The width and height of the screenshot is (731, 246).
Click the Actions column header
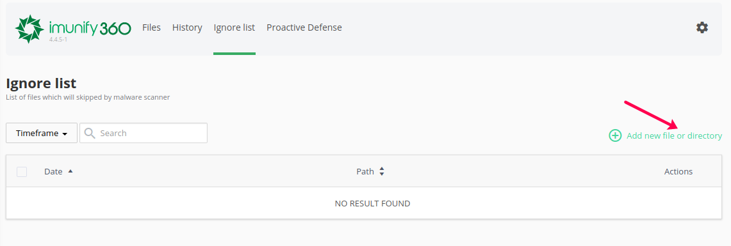pos(678,172)
